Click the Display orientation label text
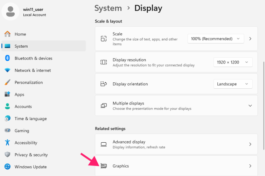265x176 pixels. (x=130, y=84)
